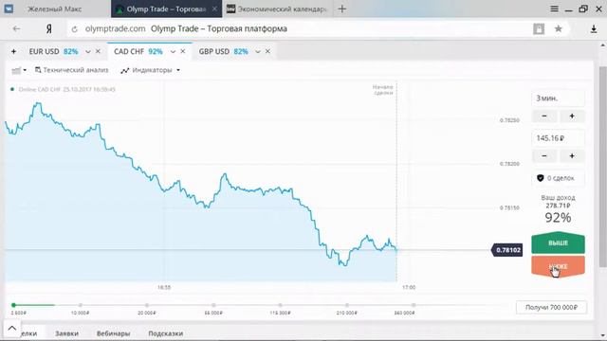Select the EUR USD asset tab

53,51
